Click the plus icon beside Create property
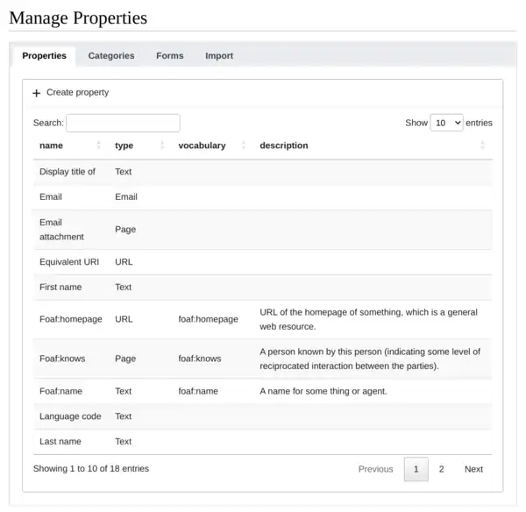The height and width of the screenshot is (512, 526). tap(37, 93)
